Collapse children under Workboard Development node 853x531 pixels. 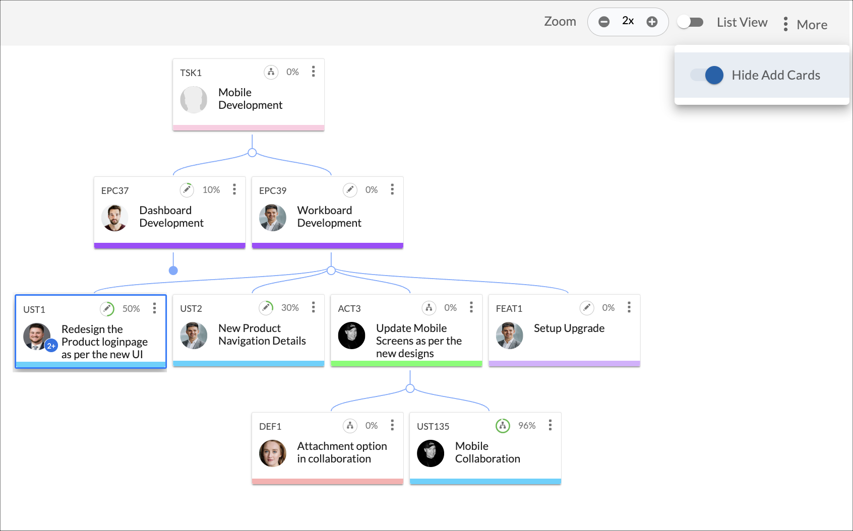click(x=331, y=271)
